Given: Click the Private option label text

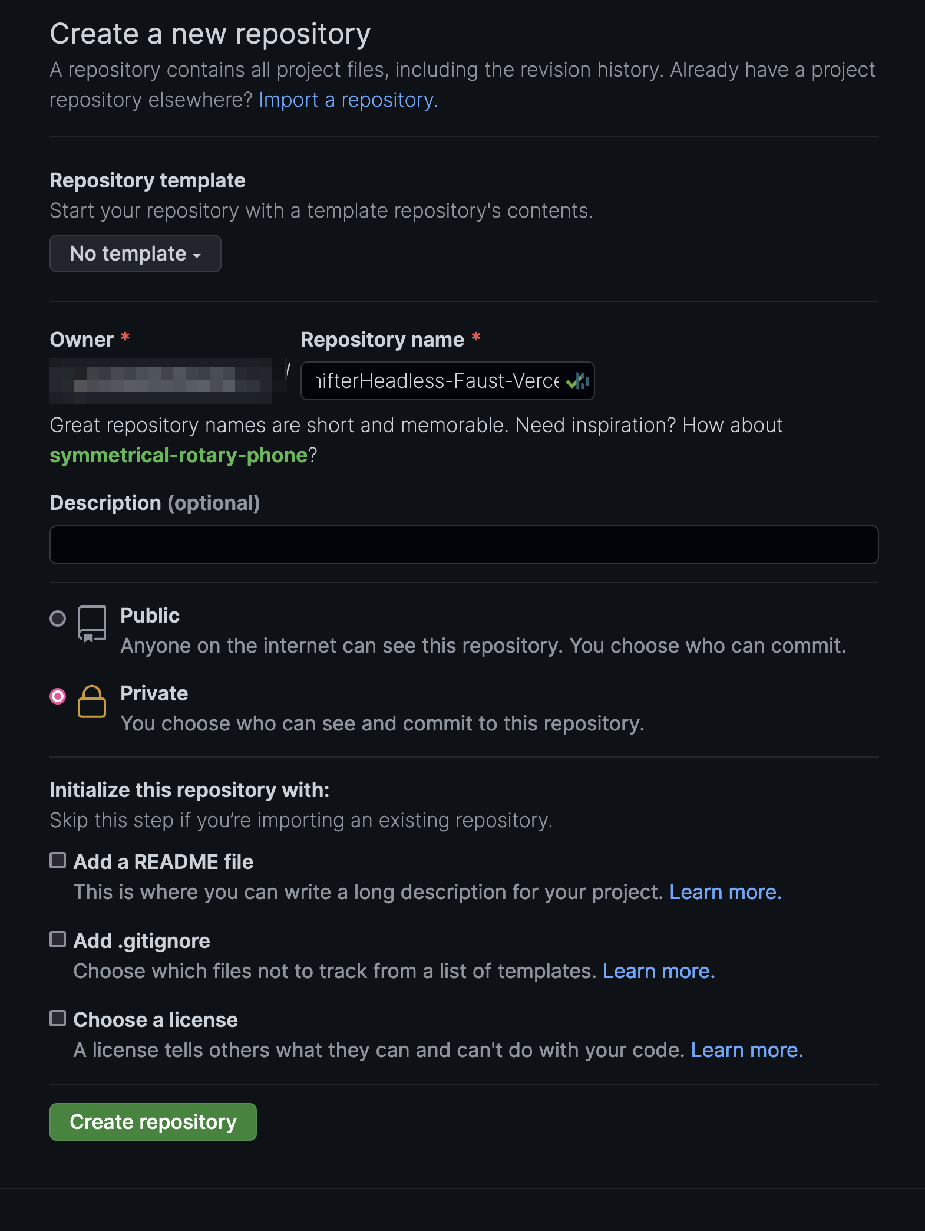Looking at the screenshot, I should tap(154, 693).
